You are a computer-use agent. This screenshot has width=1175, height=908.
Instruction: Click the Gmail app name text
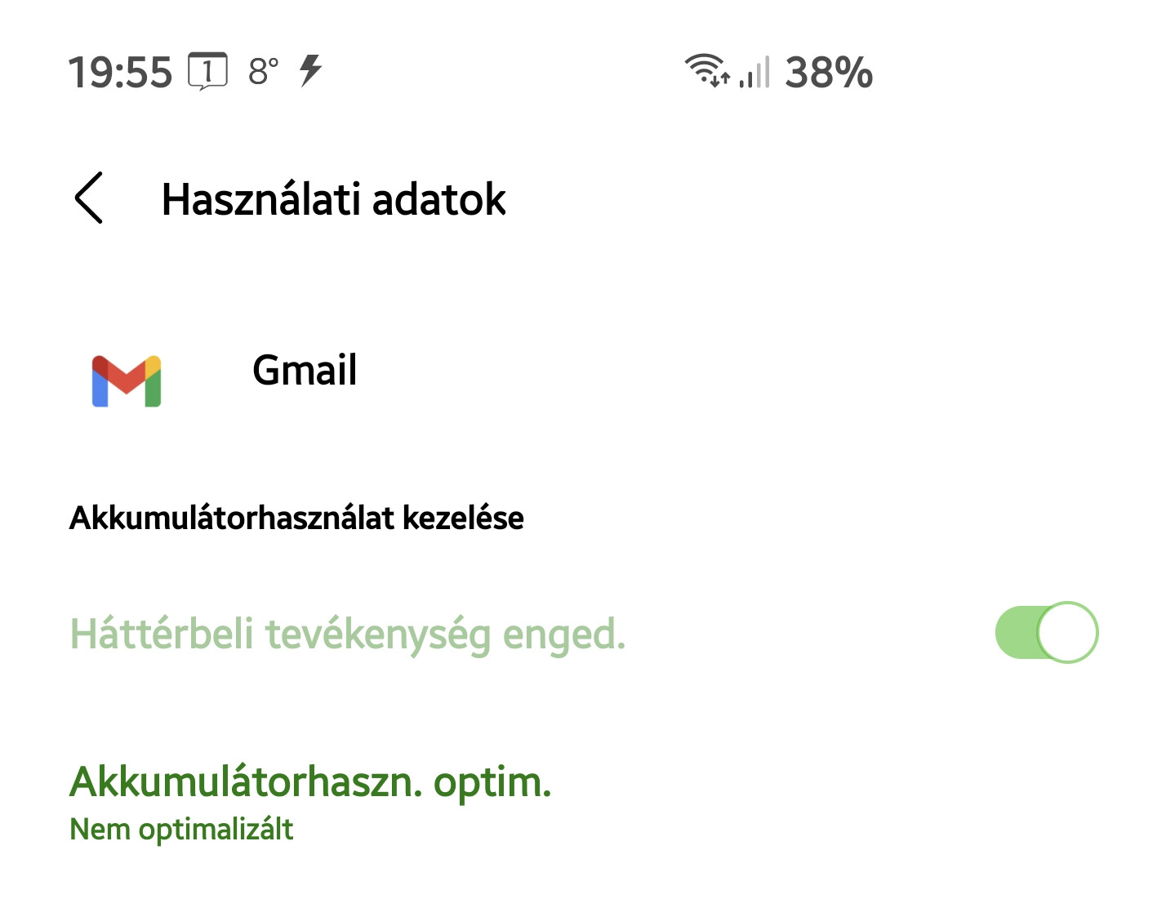click(305, 370)
